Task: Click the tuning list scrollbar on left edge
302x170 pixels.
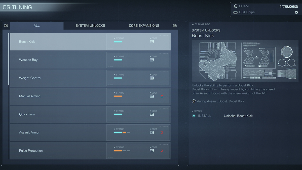Action: pos(9,59)
